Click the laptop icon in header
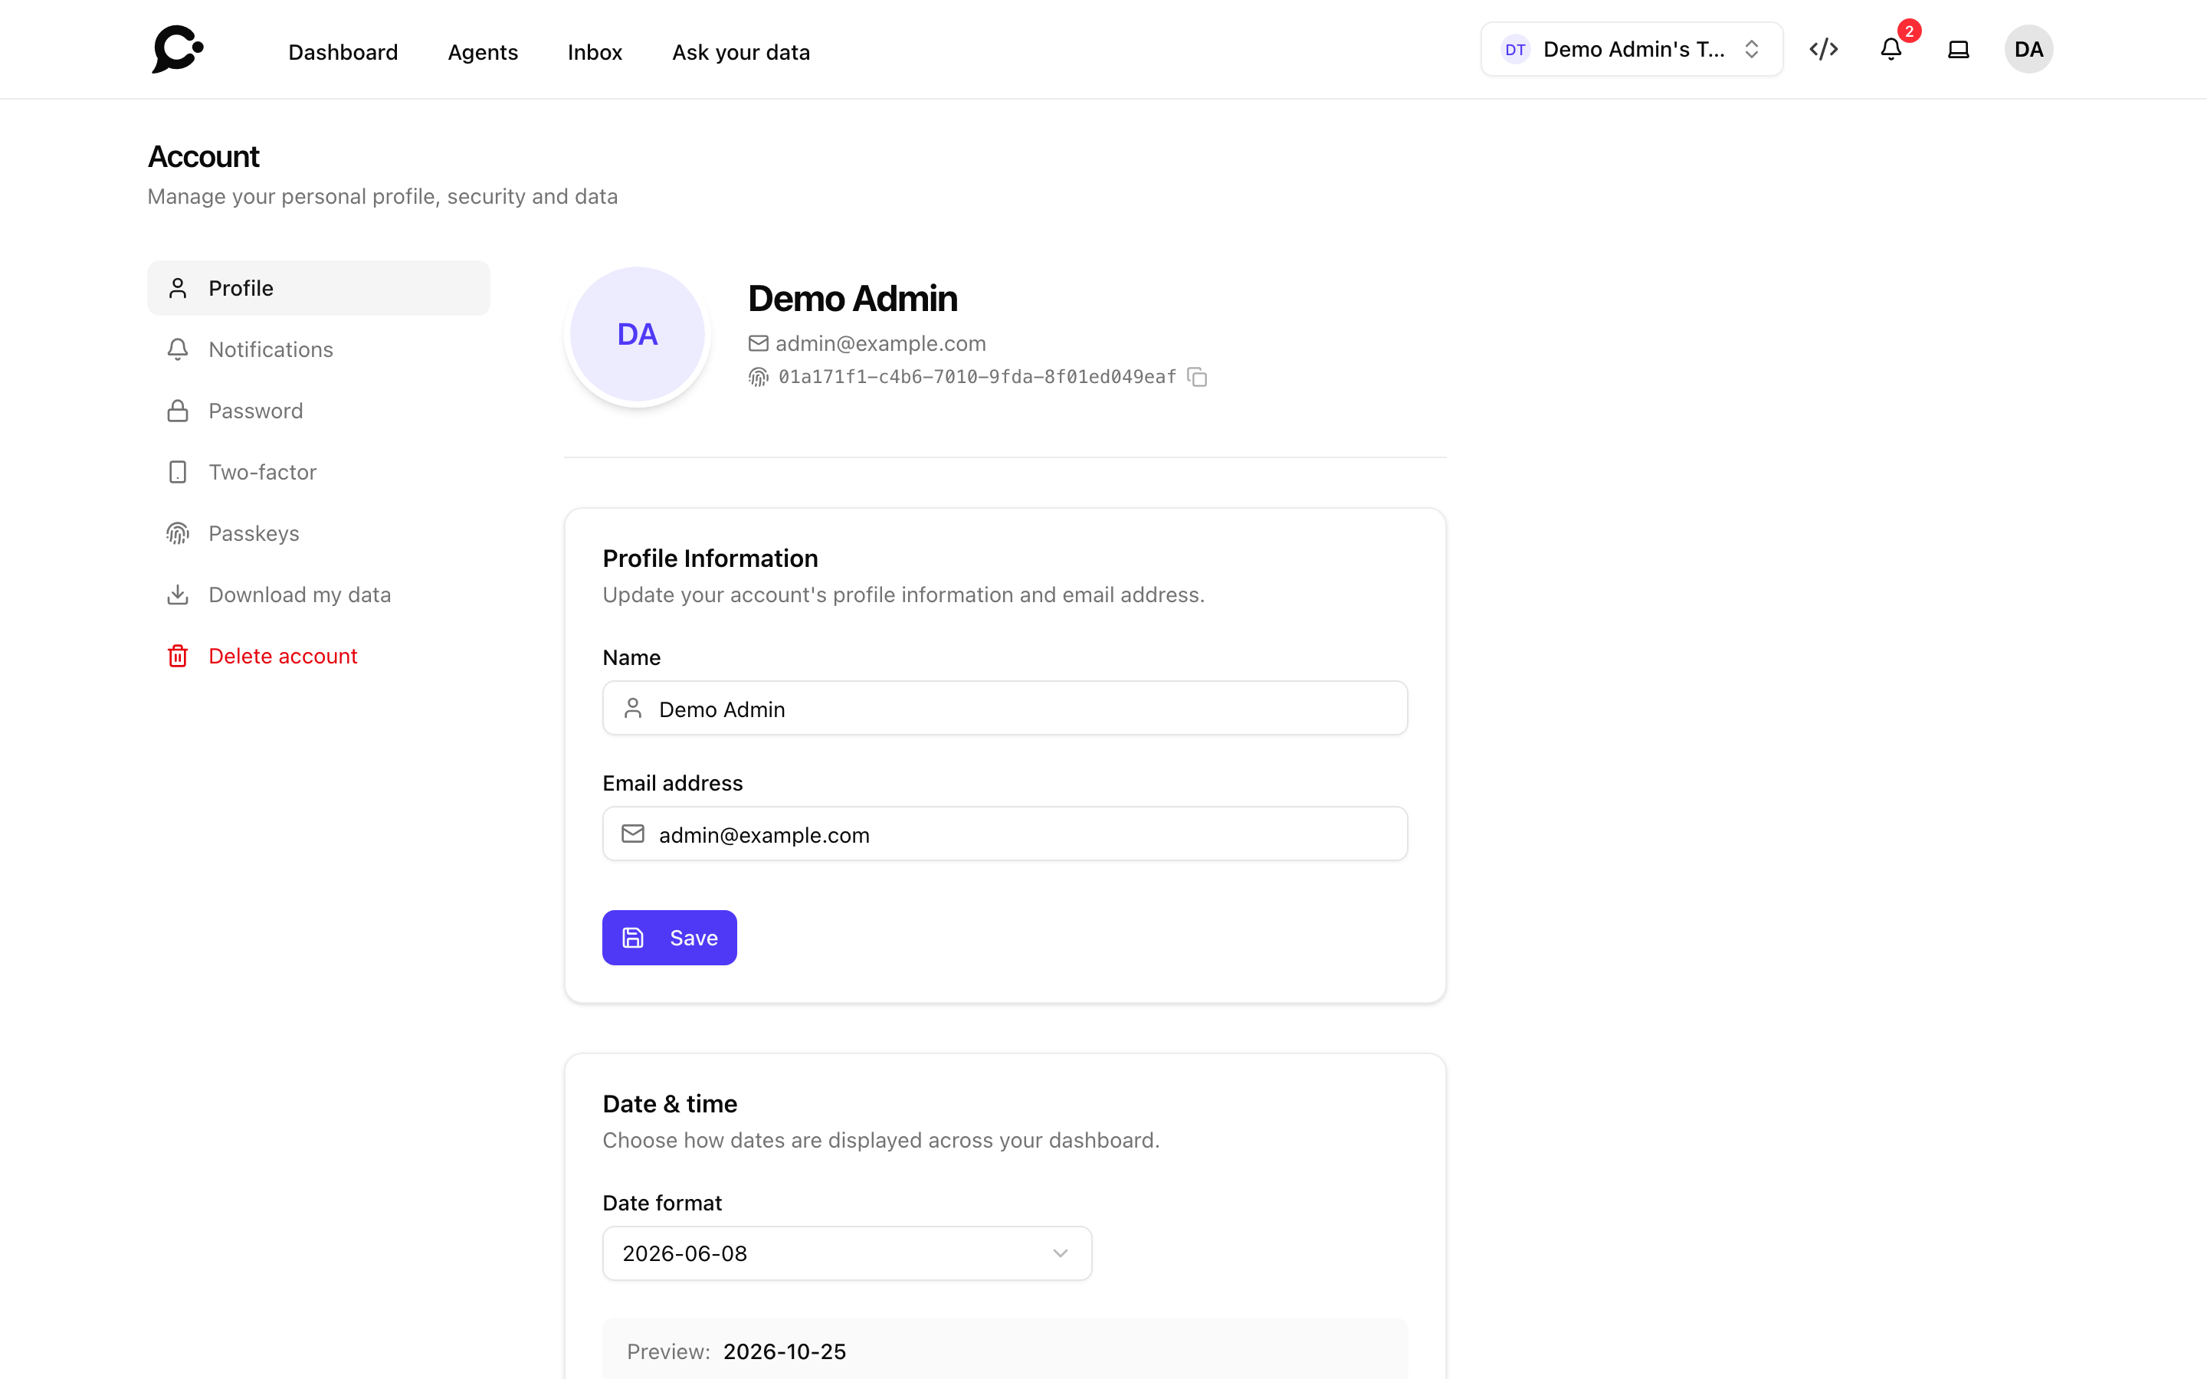 pos(1958,49)
